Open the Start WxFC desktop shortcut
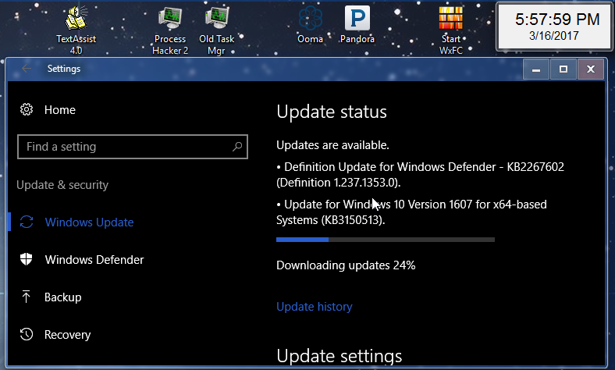The image size is (615, 370). pos(450,19)
